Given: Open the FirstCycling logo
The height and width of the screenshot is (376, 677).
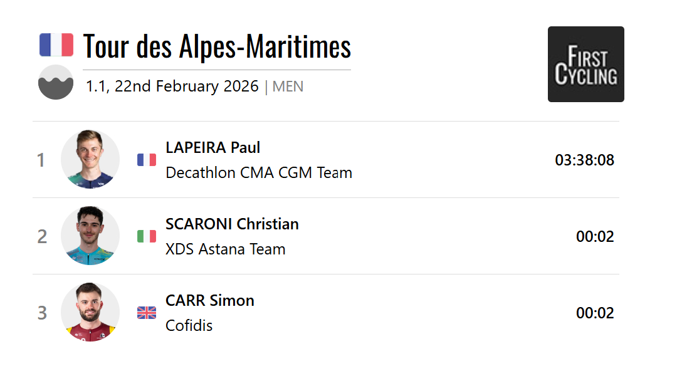Looking at the screenshot, I should [585, 64].
